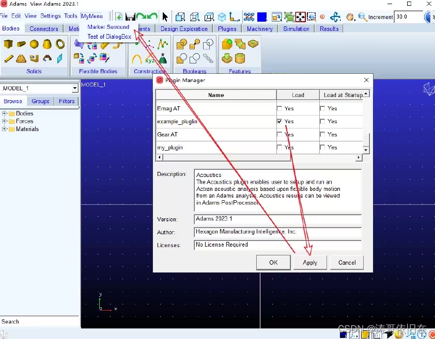Click the Fit view arrows icon
Screen dimensions: 435x339
[x=301, y=17]
